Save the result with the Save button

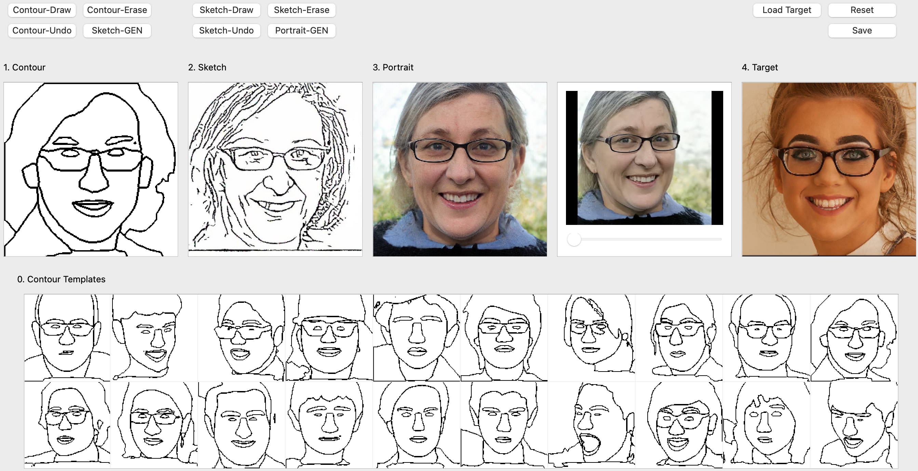click(x=862, y=31)
